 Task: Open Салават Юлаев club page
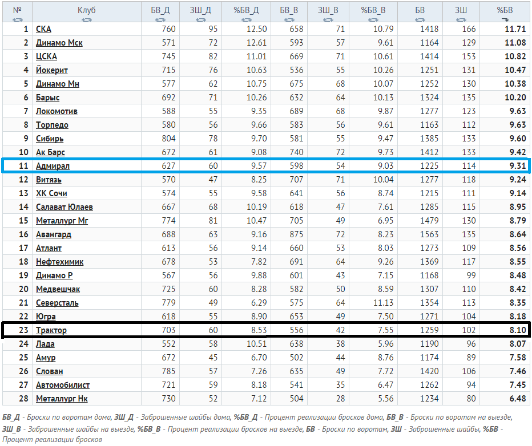pos(65,207)
